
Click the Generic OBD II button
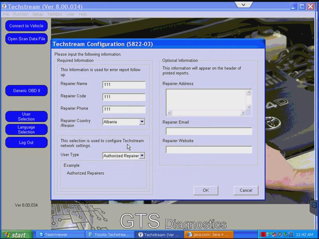(26, 91)
